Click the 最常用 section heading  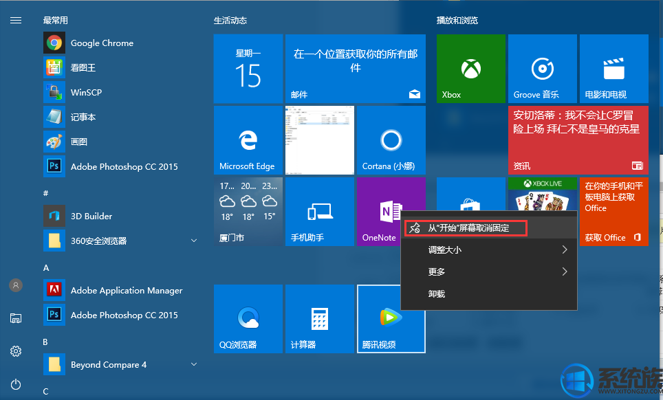[x=56, y=20]
